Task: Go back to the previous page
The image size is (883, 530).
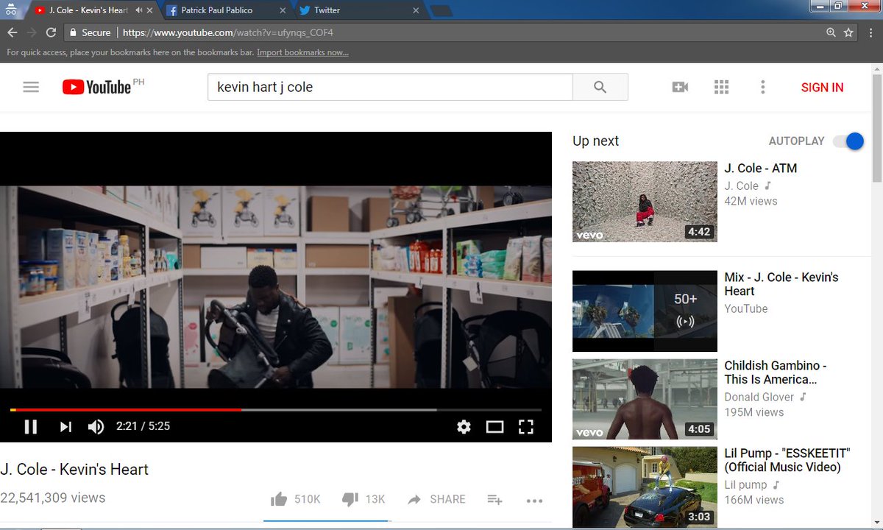Action: 13,32
